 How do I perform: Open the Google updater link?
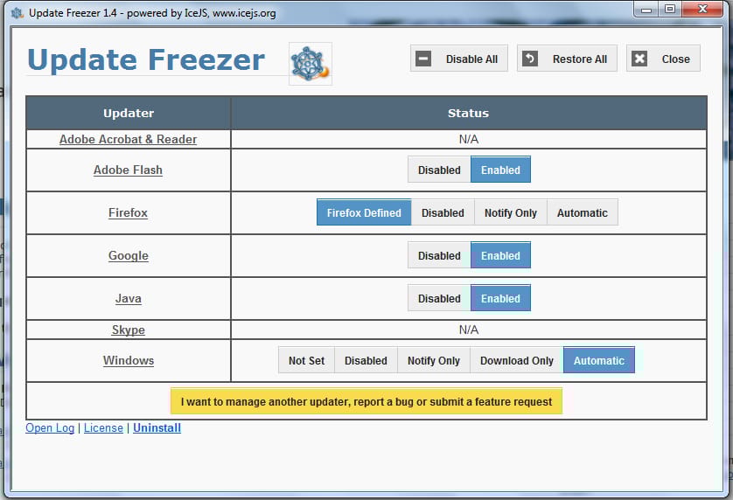tap(128, 255)
